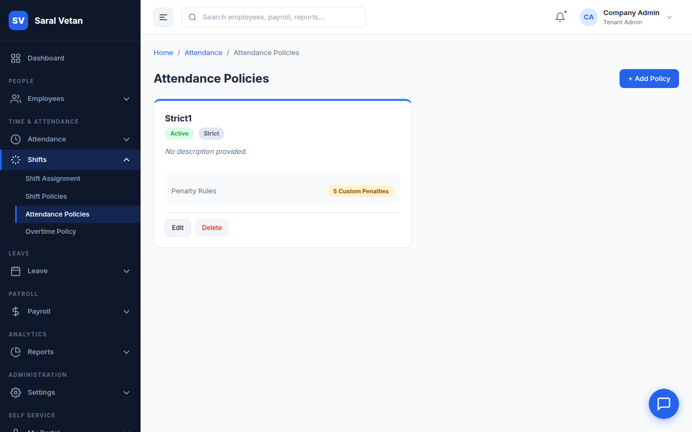Click the 5 Custom Penalties badge
The height and width of the screenshot is (432, 692).
(361, 191)
